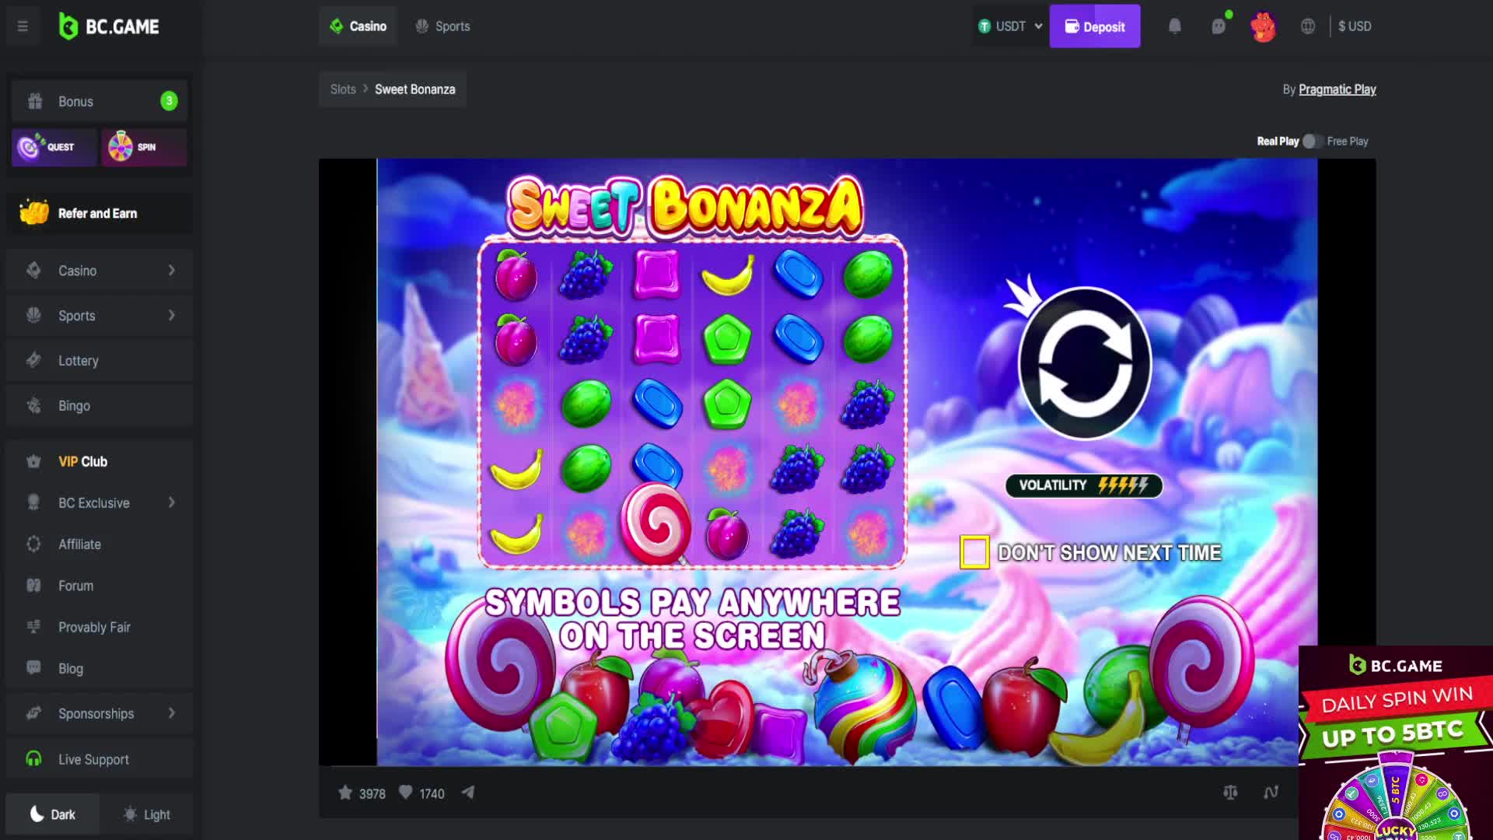Share game via paper plane icon
Screen dimensions: 1493x840
[467, 793]
